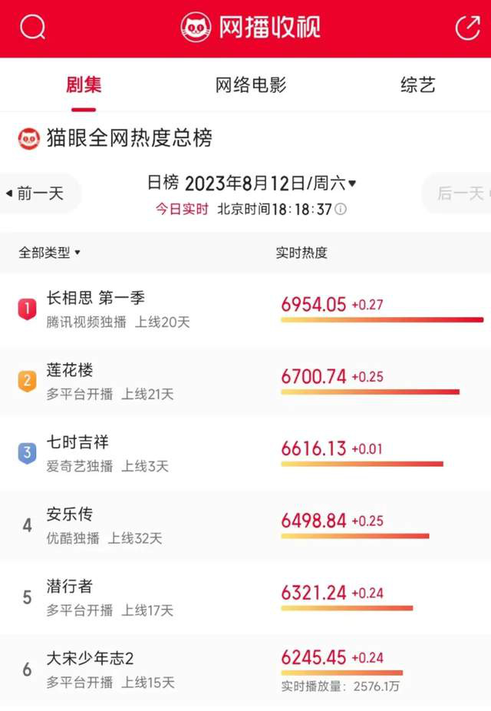This screenshot has height=711, width=491.
Task: Tap the share arrow icon
Action: pos(467,28)
